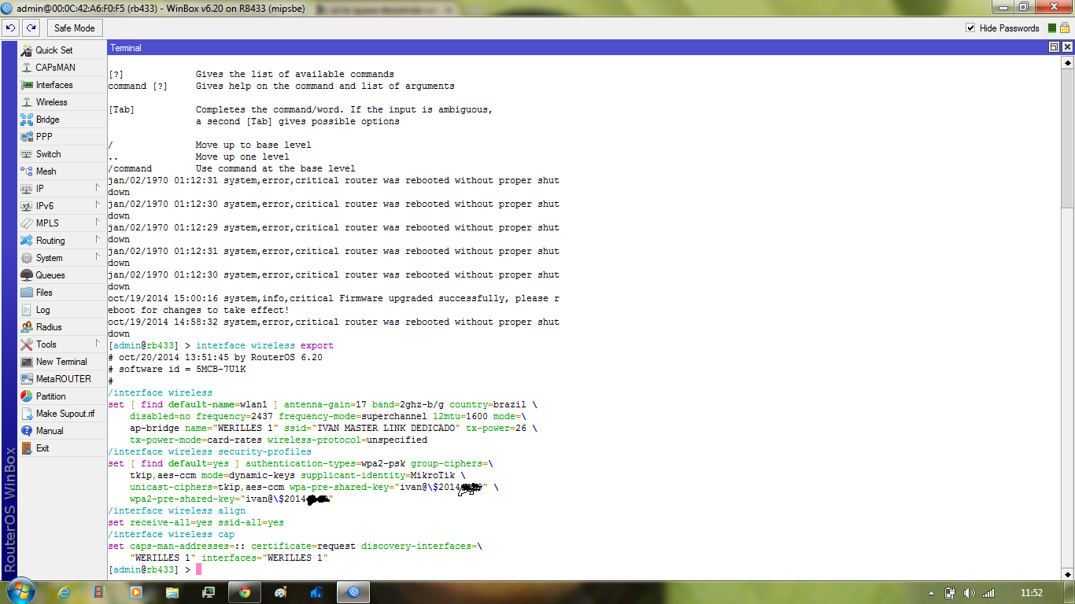Select New Terminal from the sidebar
The height and width of the screenshot is (604, 1075).
[x=62, y=361]
